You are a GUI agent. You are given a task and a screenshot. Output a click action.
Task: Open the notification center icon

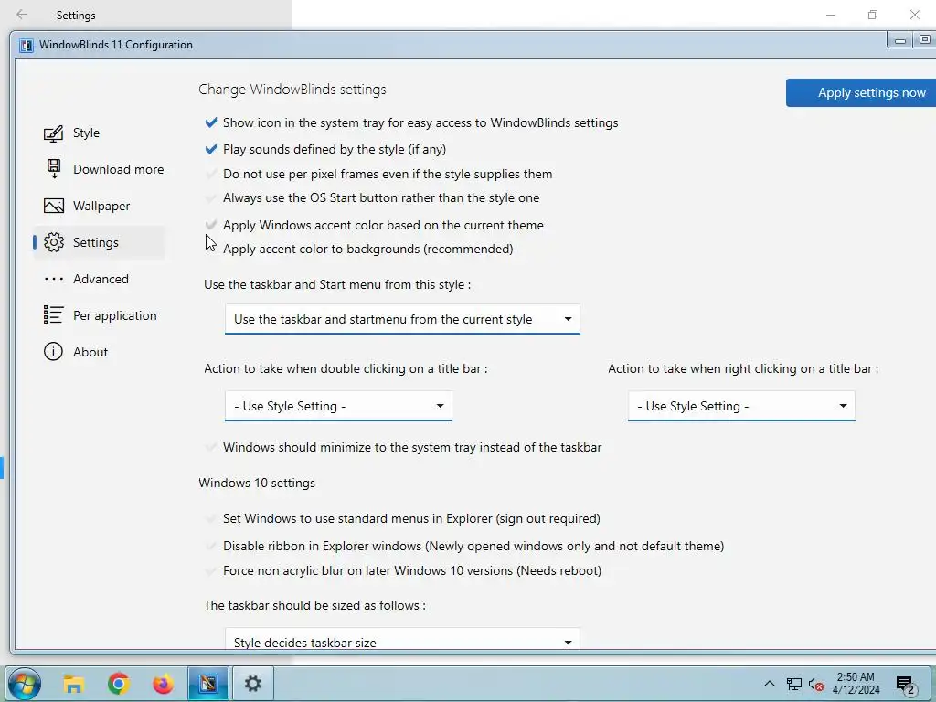point(906,686)
